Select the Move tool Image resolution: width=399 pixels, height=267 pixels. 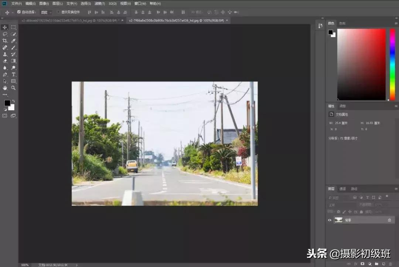[x=5, y=27]
